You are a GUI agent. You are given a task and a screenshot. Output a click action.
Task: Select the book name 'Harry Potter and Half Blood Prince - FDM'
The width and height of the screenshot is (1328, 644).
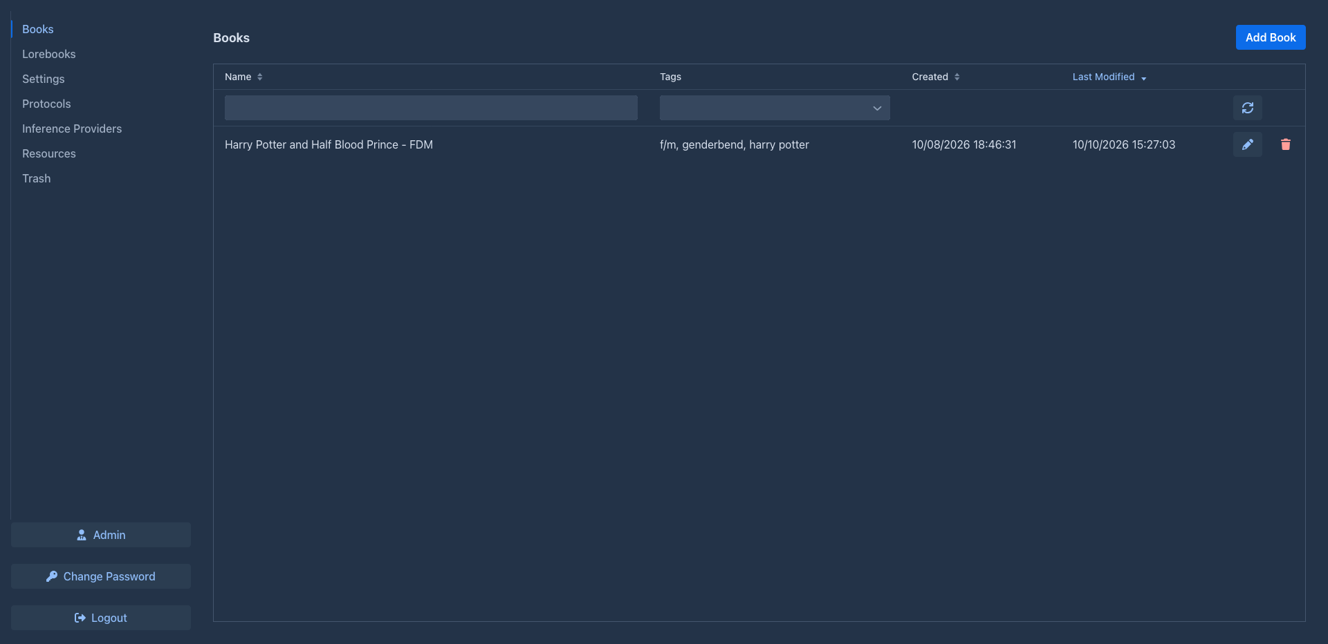[329, 144]
